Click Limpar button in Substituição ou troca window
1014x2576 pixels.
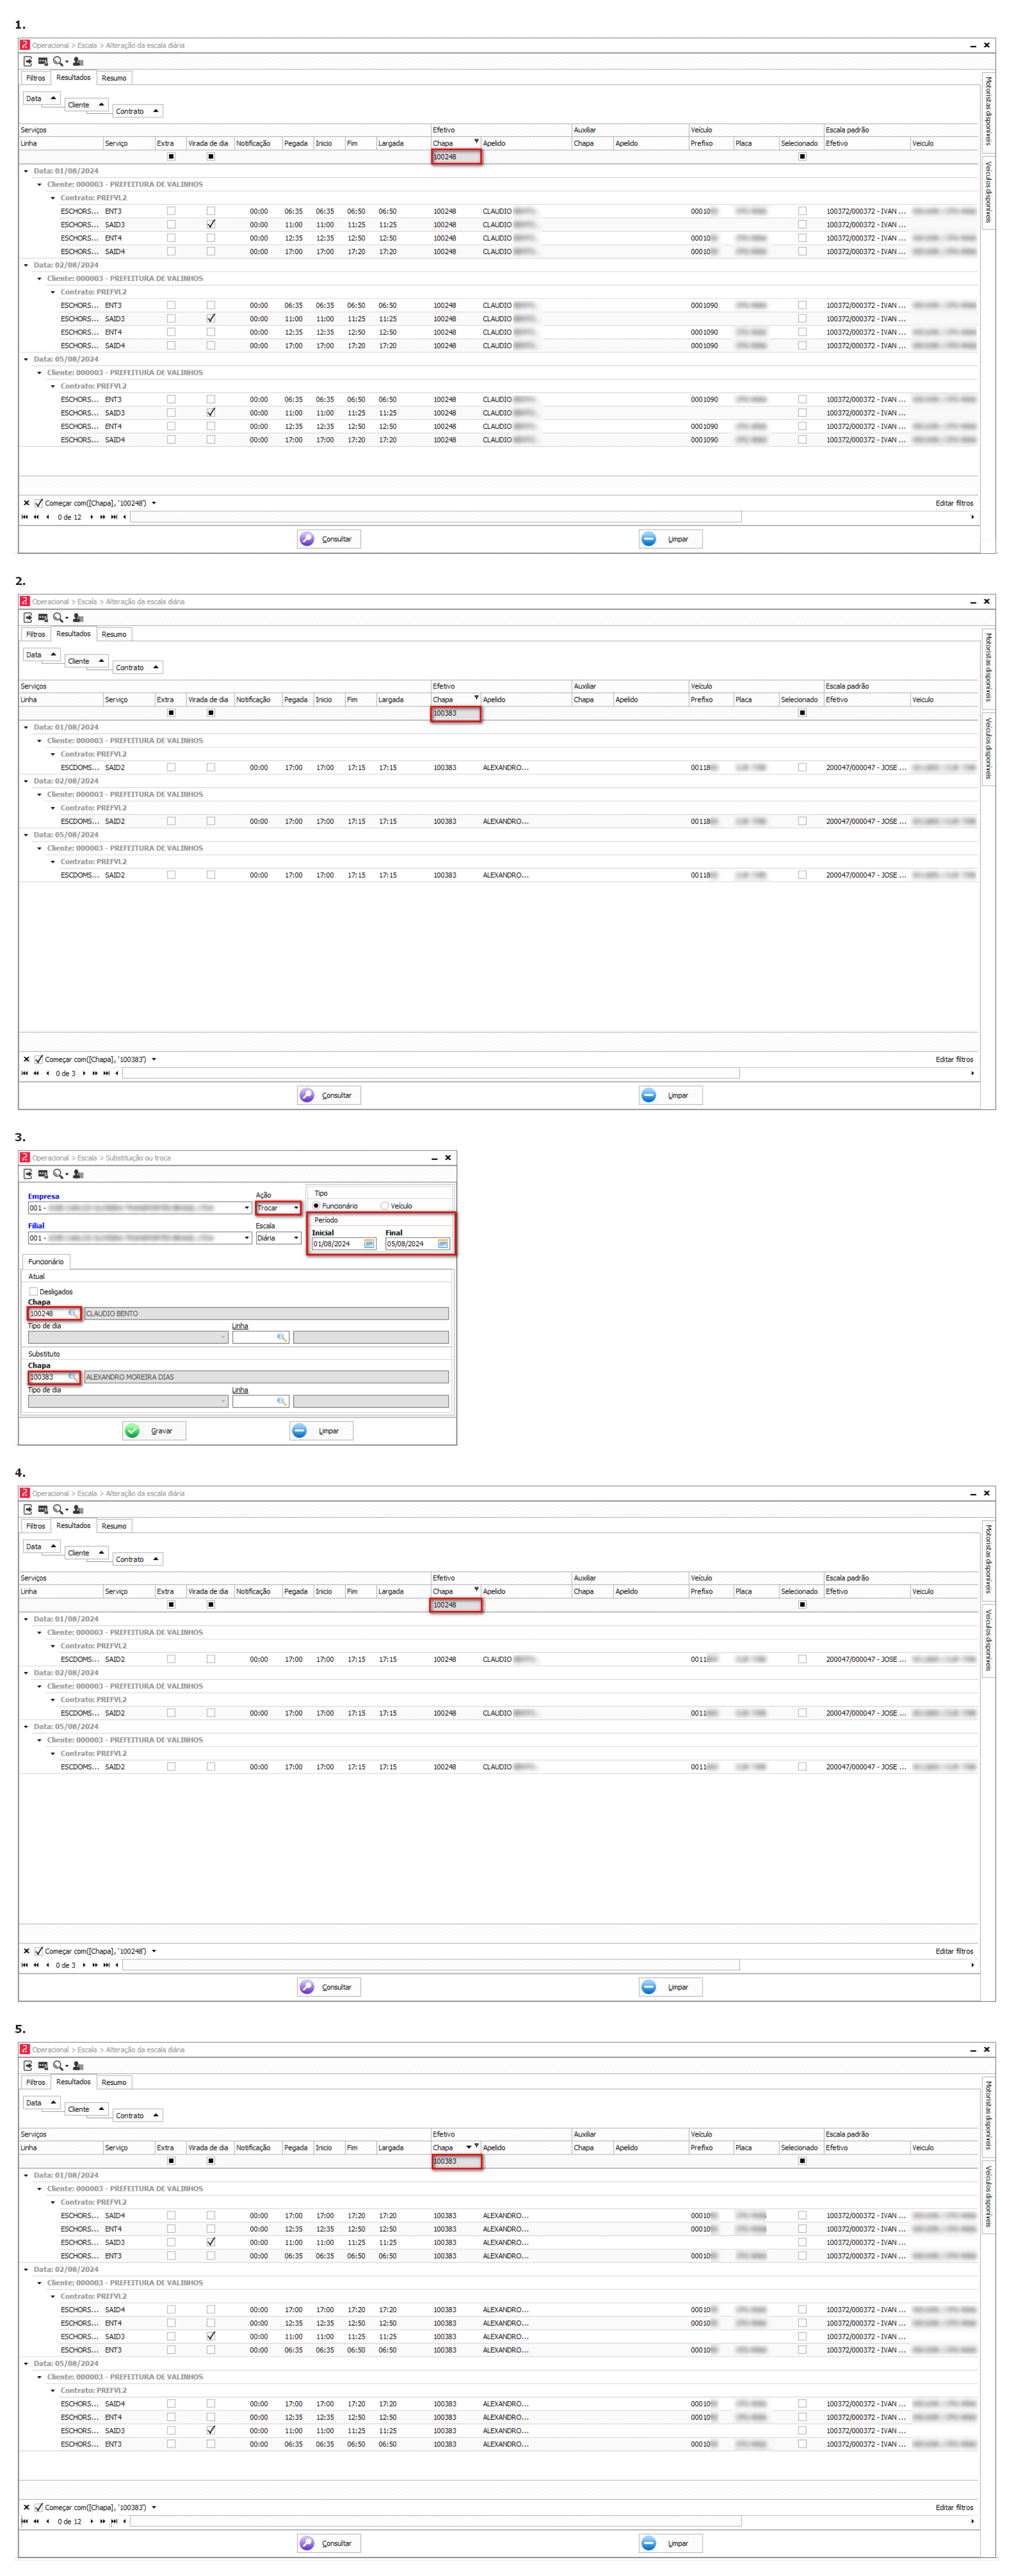click(321, 1431)
